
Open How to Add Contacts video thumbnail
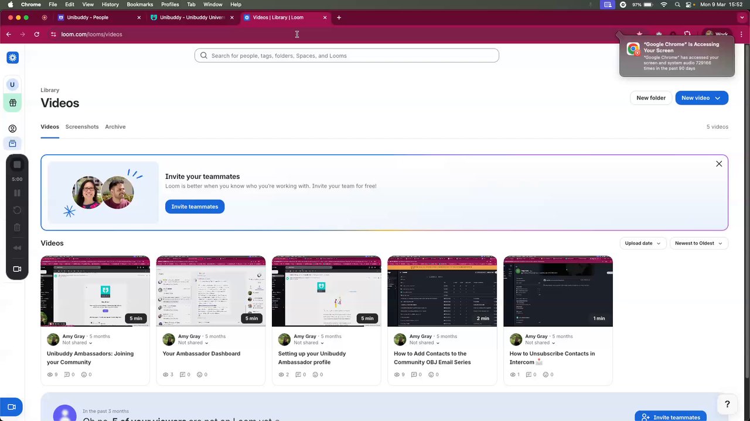point(442,291)
